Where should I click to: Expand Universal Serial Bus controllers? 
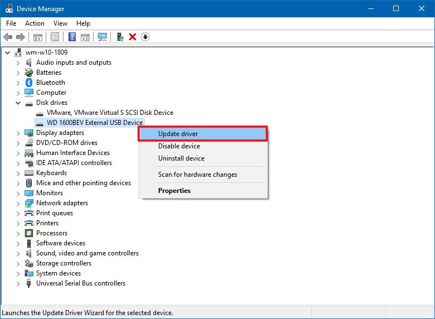[18, 283]
